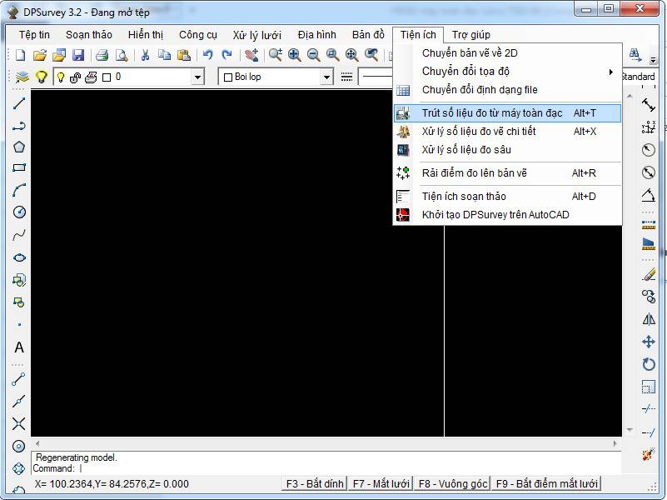Screen dimensions: 667x500
Task: Click the Copy icon
Action: pyautogui.click(x=164, y=55)
